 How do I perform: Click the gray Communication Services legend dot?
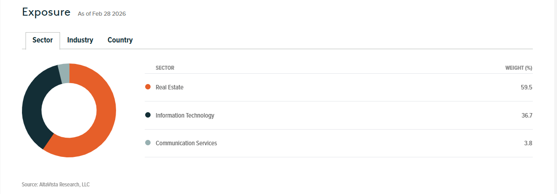click(x=148, y=143)
